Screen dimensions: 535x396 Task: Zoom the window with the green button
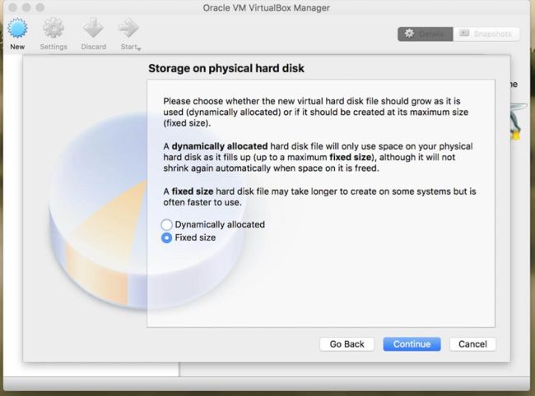tap(38, 7)
